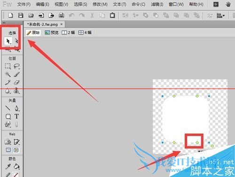Toggle show slices and hotspots
Image resolution: width=235 pixels, height=177 pixels.
[16, 150]
